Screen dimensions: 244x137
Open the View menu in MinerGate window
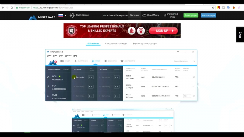tap(55, 56)
